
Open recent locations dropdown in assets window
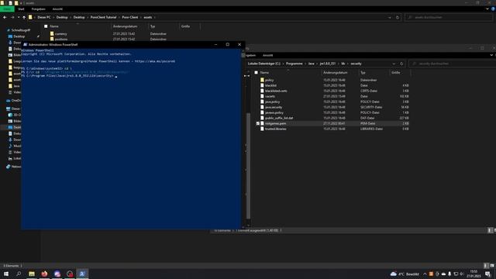point(19,17)
